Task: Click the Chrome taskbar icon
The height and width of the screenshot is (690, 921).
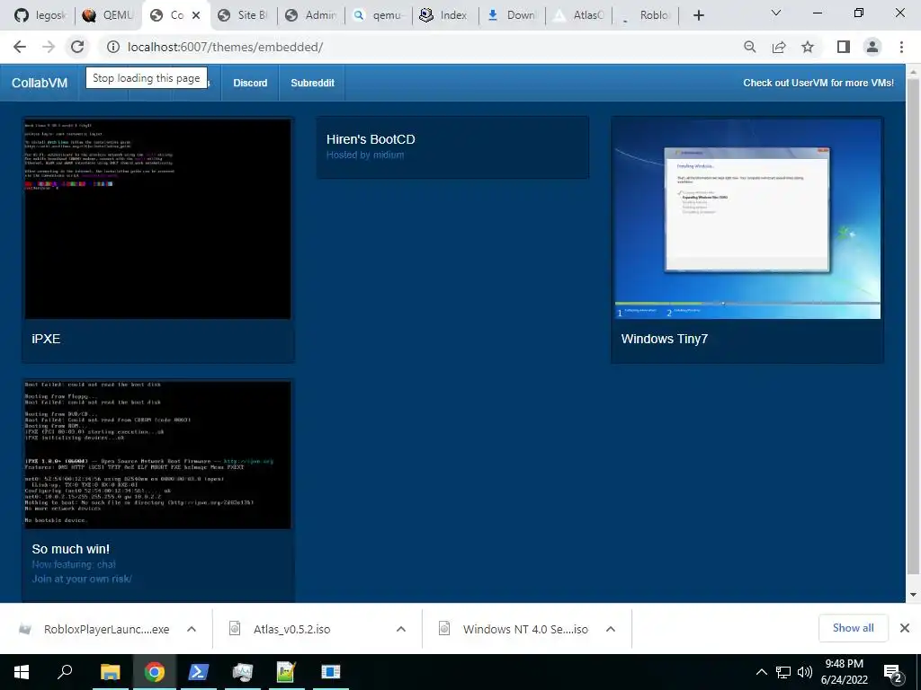Action: tap(155, 672)
